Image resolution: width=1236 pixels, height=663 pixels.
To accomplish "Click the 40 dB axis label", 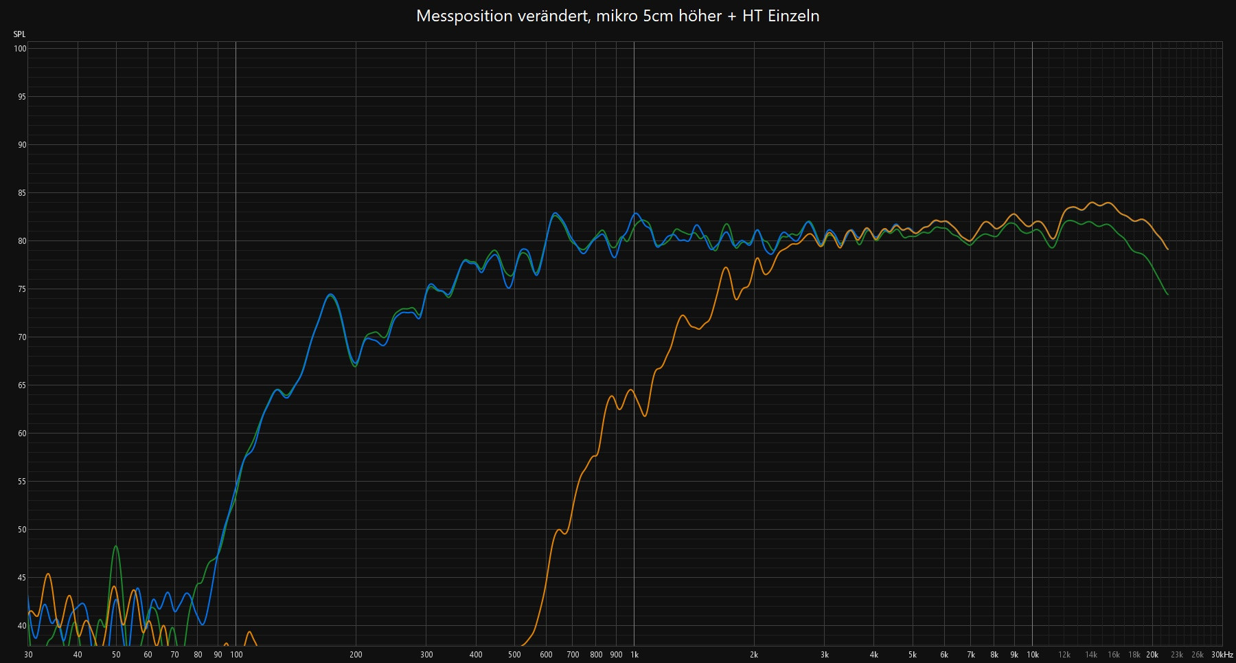I will [22, 626].
